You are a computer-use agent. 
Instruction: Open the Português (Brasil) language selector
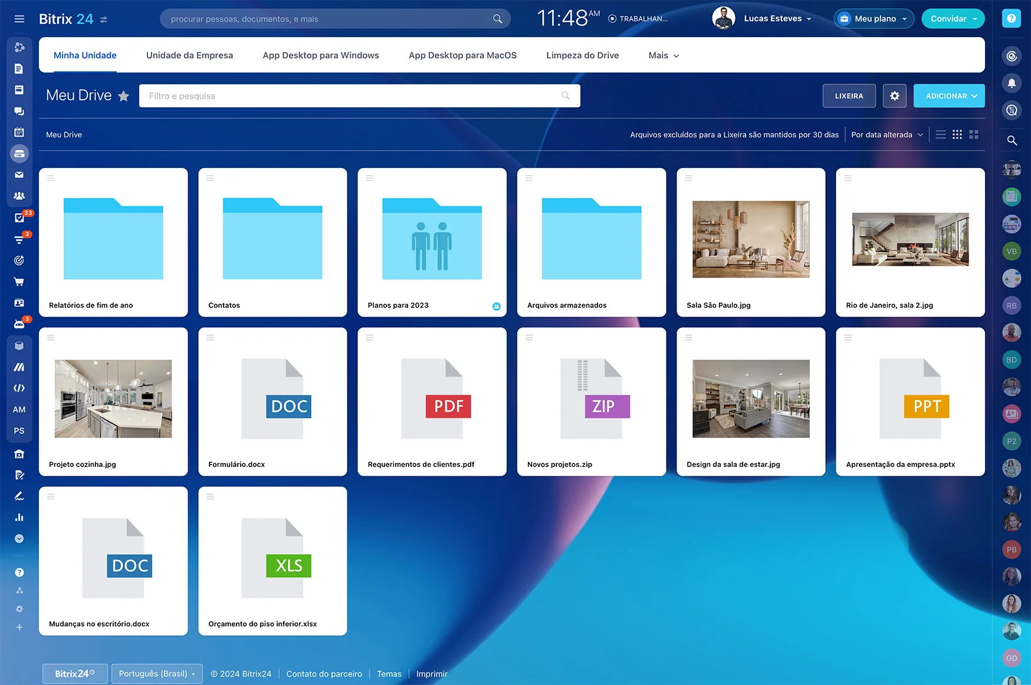(x=156, y=673)
